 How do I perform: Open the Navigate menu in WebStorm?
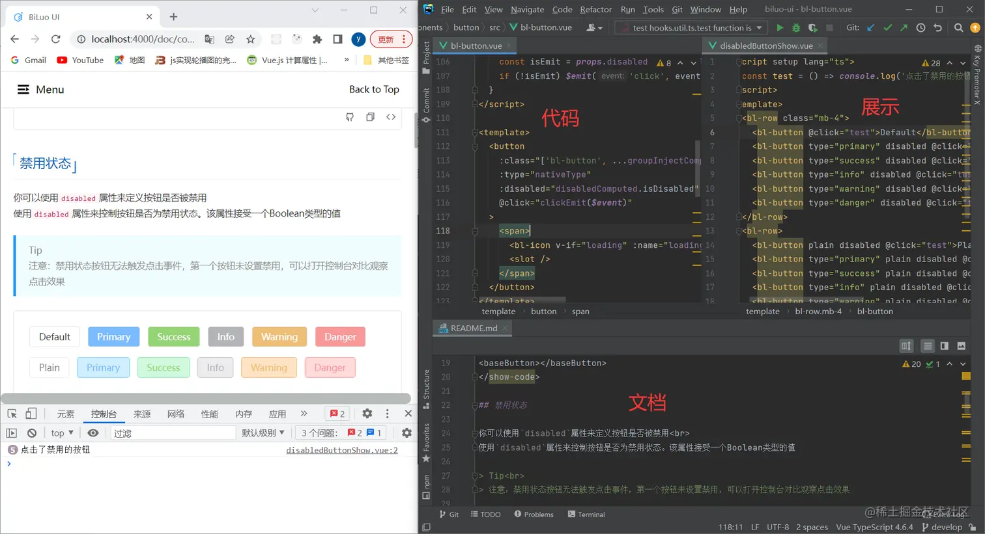click(527, 9)
